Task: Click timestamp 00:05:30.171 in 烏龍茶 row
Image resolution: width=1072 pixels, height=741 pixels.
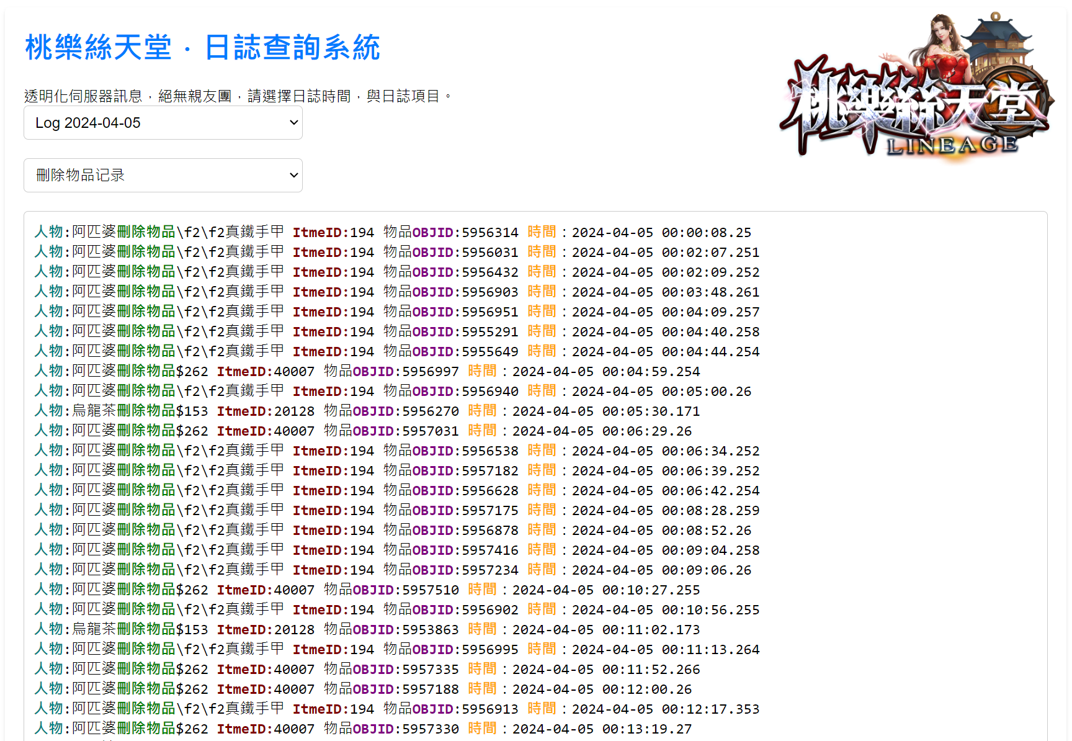Action: click(651, 411)
